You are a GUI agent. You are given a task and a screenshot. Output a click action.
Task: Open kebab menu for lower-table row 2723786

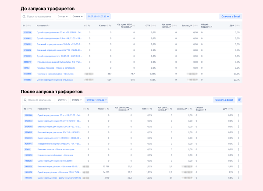pos(238,115)
